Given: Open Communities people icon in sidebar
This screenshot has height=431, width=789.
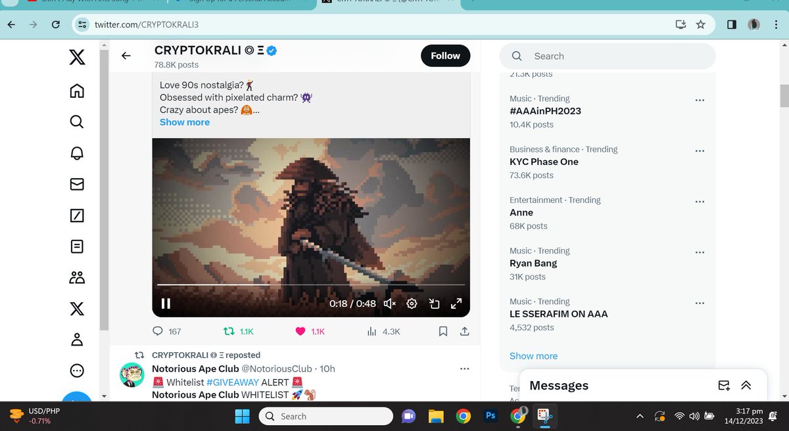Looking at the screenshot, I should tap(77, 278).
